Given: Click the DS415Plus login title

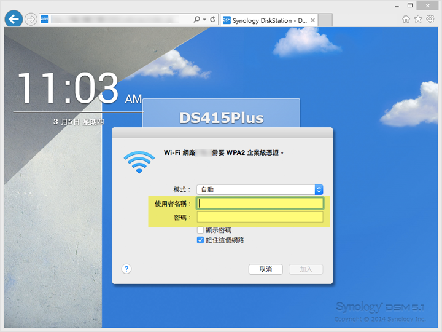Looking at the screenshot, I should point(222,117).
